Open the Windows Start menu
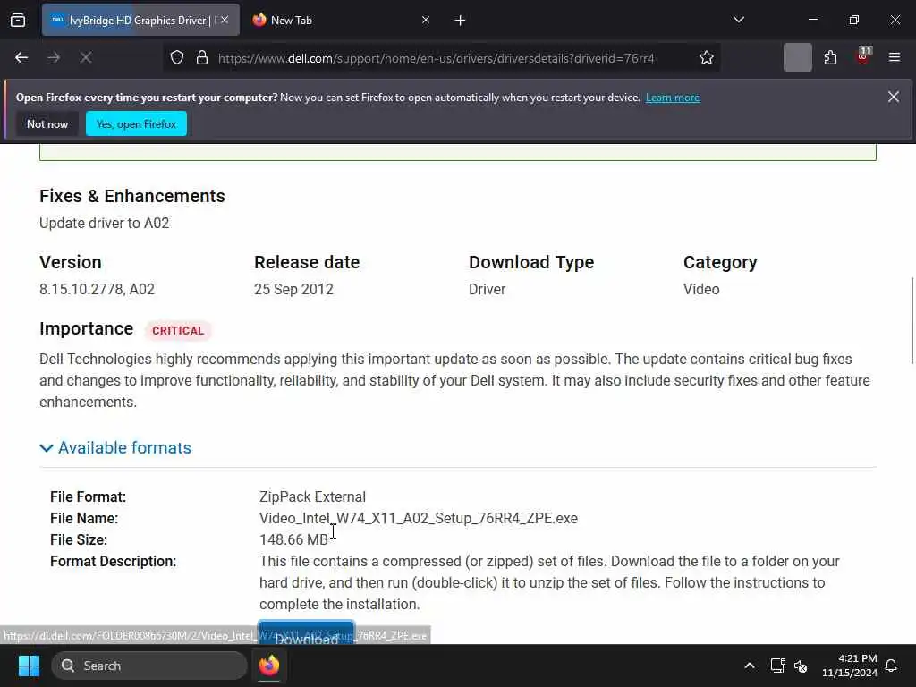 (x=29, y=666)
